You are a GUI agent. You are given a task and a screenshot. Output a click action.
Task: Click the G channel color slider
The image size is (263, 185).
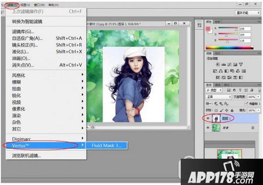tap(228, 34)
